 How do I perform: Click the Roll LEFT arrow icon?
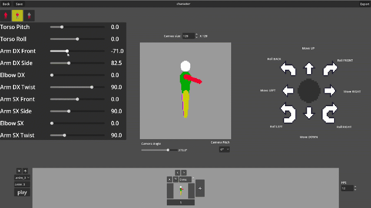tap(288, 113)
